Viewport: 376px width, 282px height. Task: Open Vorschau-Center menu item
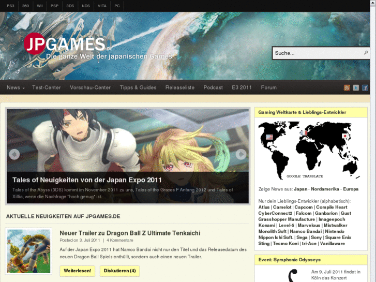coord(90,87)
